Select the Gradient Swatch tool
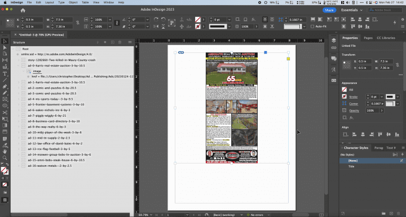Viewport: 406px width, 217px height. point(5,125)
